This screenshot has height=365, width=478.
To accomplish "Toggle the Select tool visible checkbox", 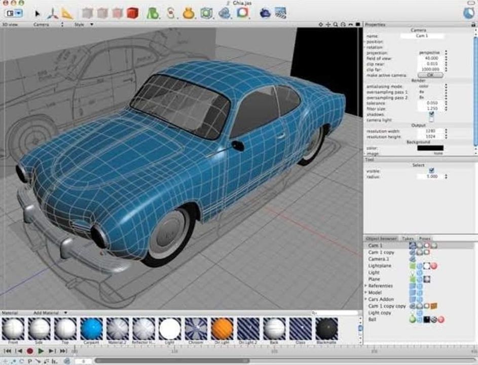I will click(x=431, y=170).
